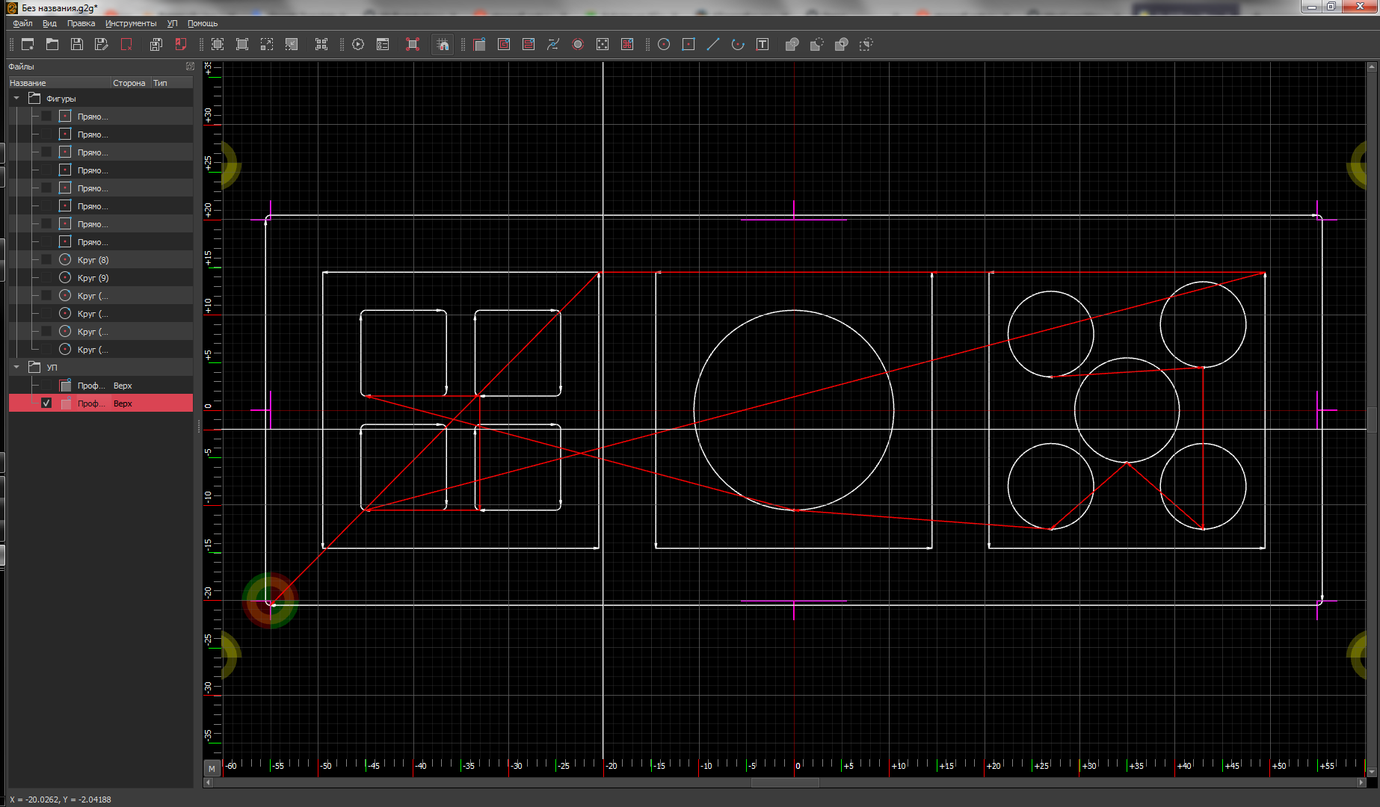Image resolution: width=1380 pixels, height=807 pixels.
Task: Open the Помощь menu
Action: click(202, 23)
